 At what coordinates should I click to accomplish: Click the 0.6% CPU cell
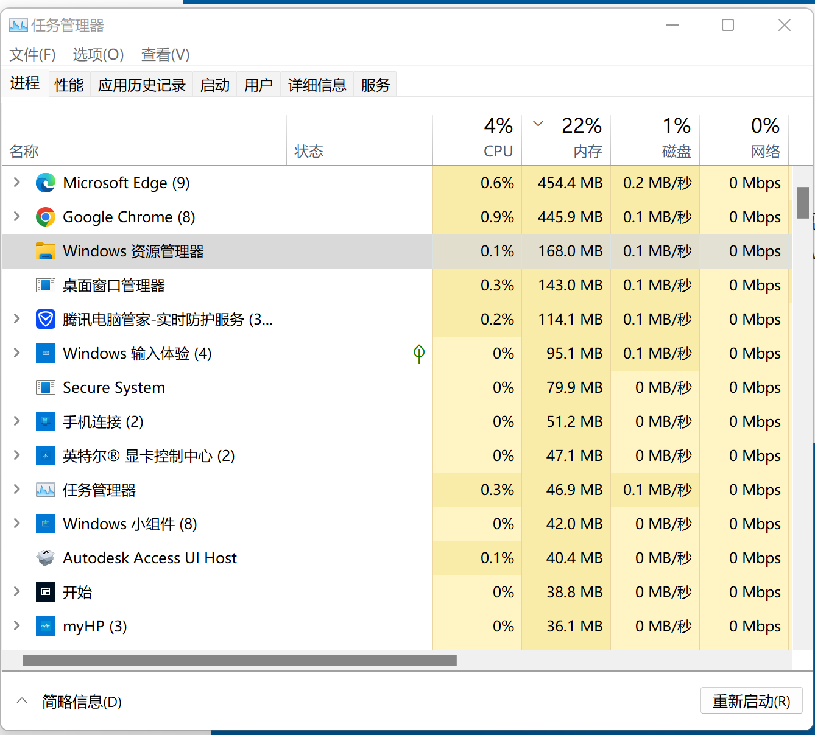(477, 183)
